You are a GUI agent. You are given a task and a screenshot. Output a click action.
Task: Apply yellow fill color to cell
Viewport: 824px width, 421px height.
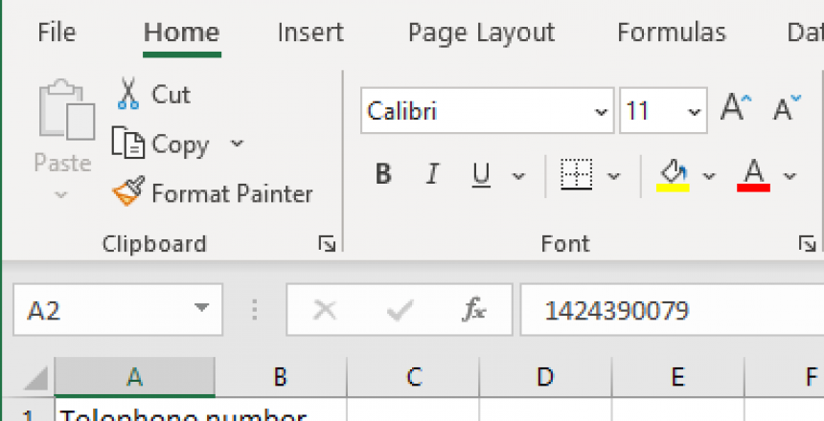673,175
